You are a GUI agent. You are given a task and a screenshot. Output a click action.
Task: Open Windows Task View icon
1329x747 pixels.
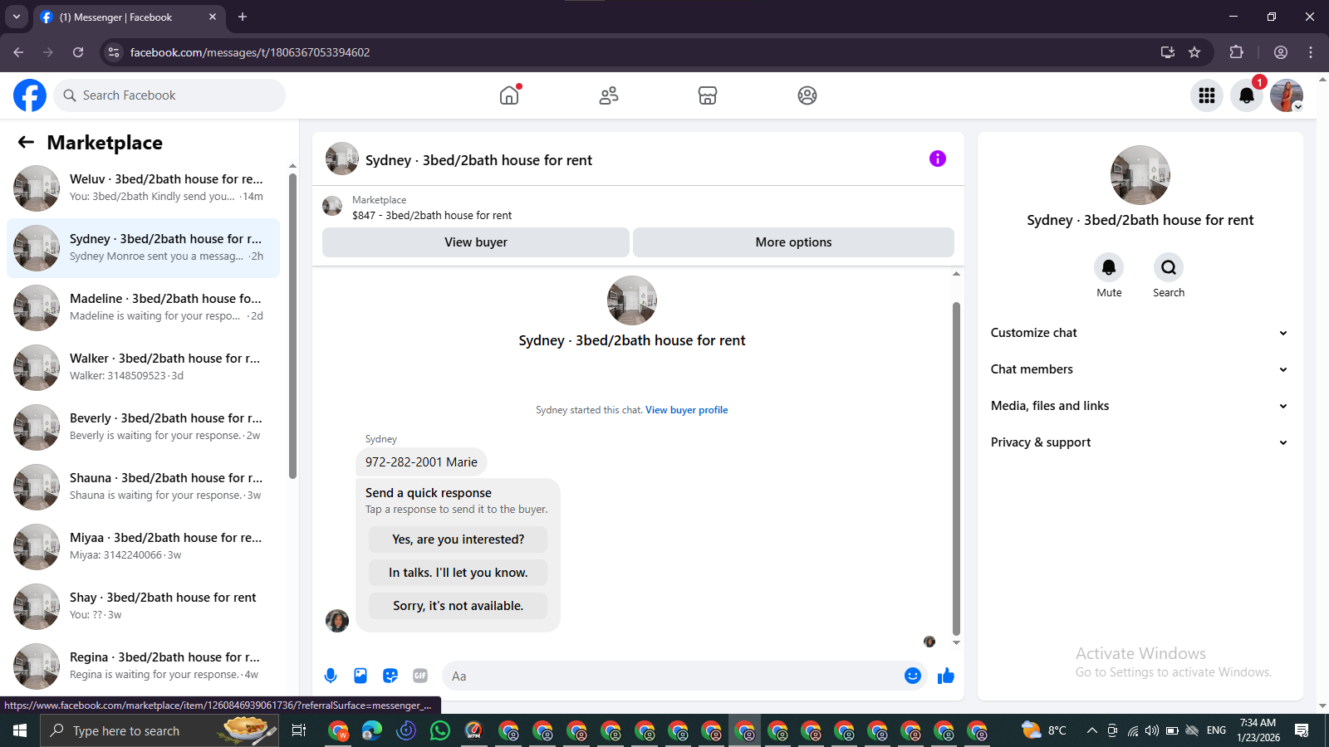[x=299, y=730]
